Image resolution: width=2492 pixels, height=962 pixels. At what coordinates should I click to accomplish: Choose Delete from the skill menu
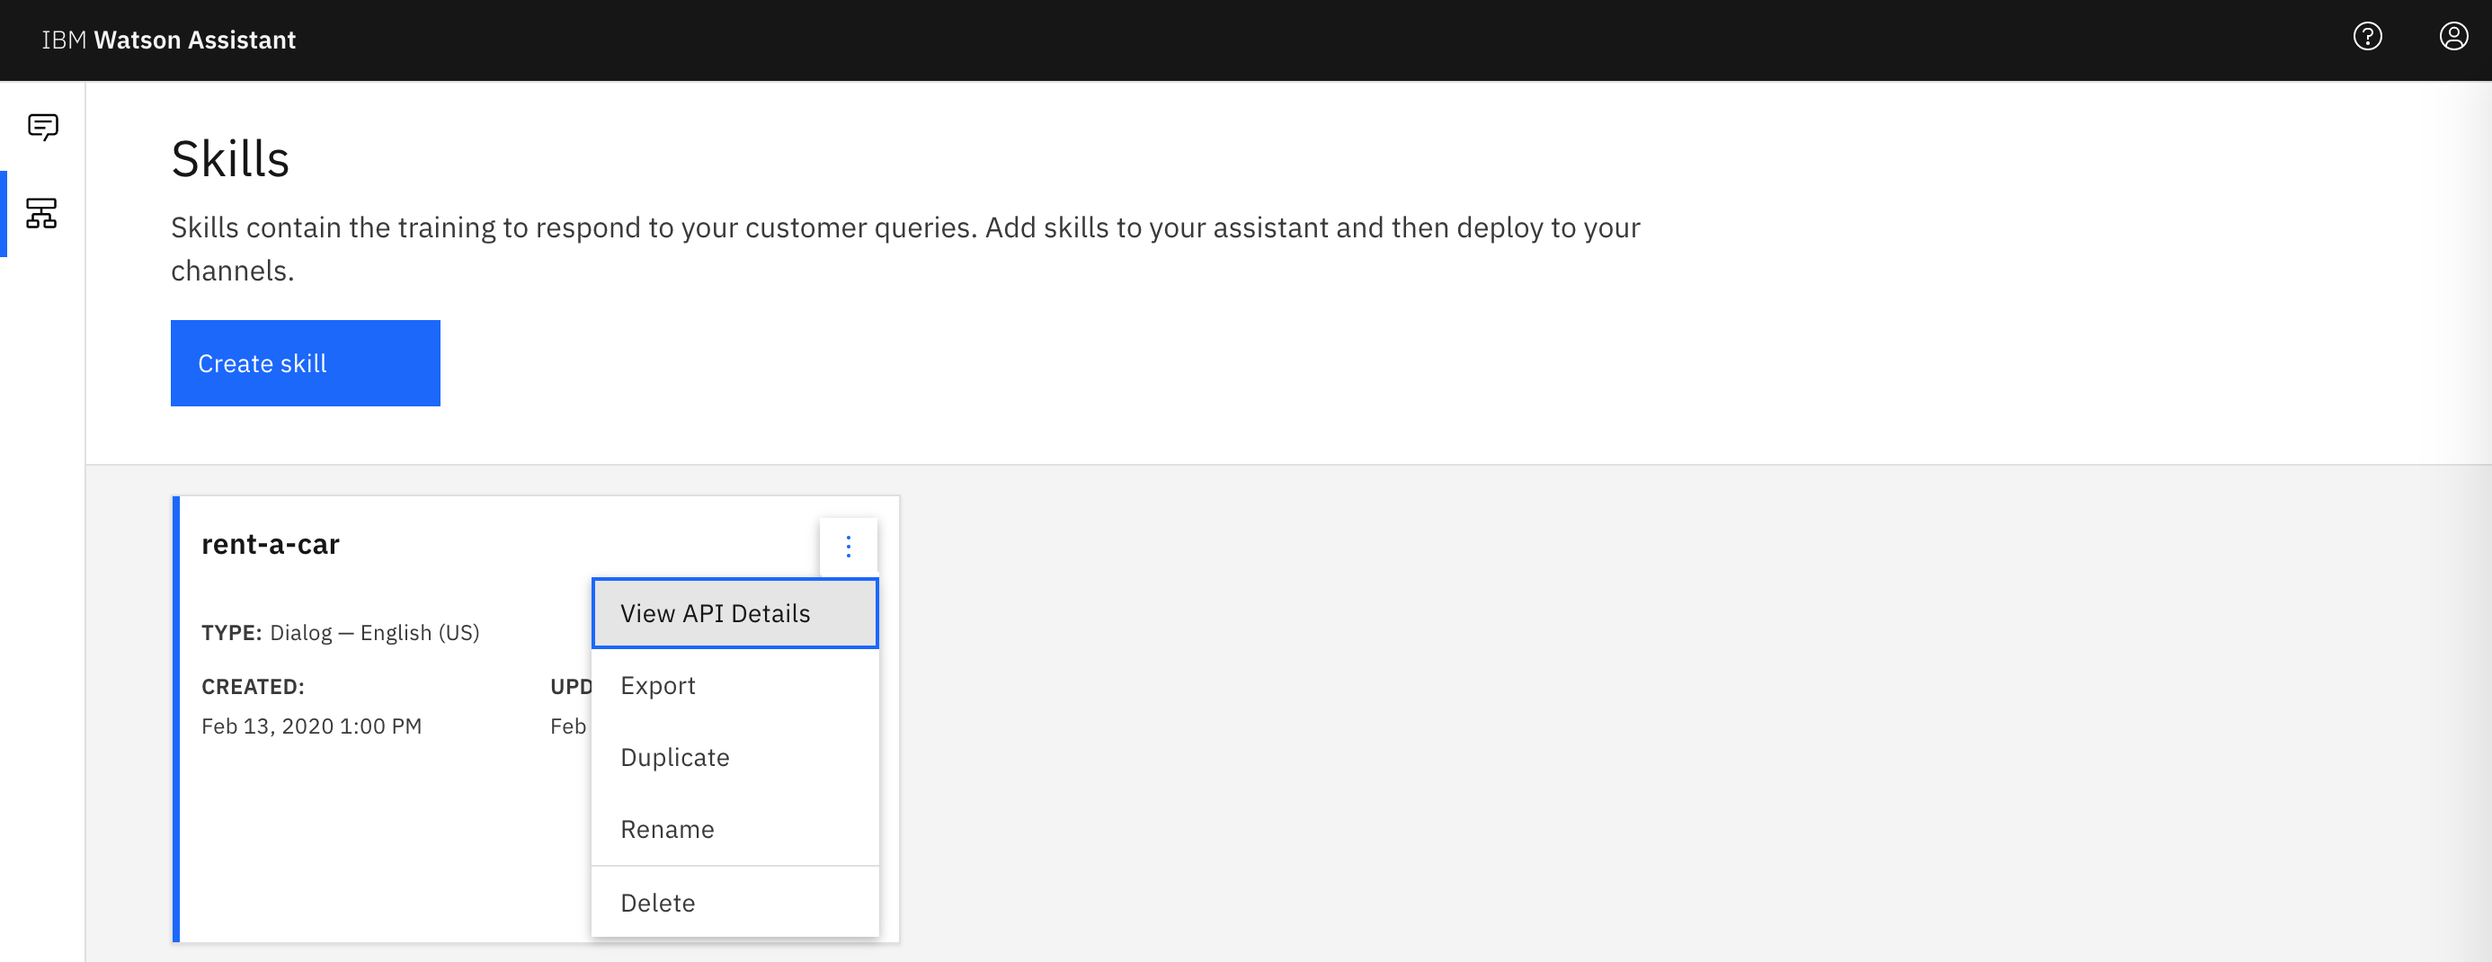735,903
